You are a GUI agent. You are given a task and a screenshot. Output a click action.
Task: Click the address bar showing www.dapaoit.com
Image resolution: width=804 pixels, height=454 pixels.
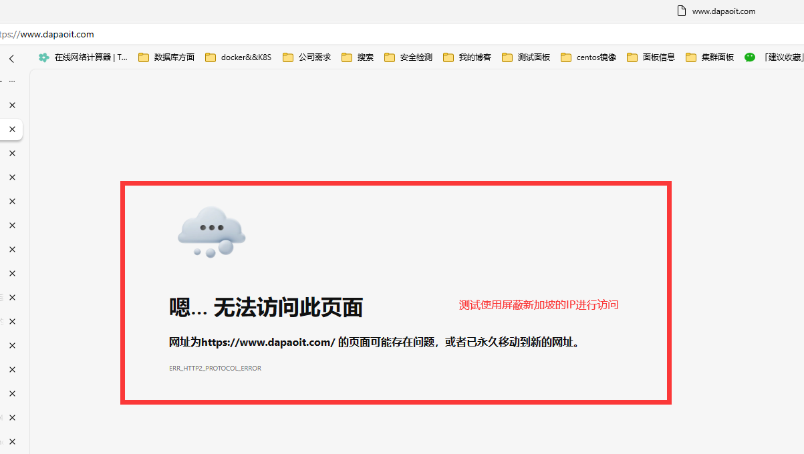coord(401,34)
